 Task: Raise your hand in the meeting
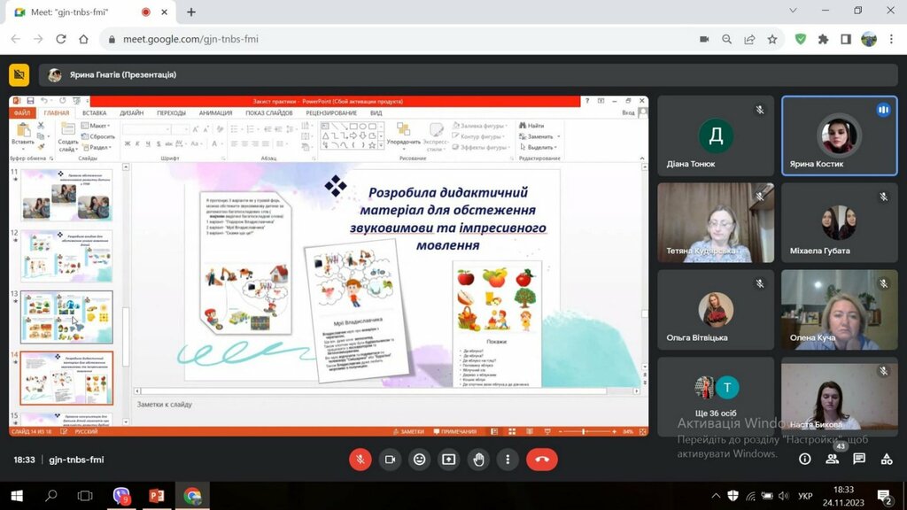pos(478,460)
